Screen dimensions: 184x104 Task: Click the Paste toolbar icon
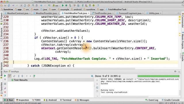(29, 5)
